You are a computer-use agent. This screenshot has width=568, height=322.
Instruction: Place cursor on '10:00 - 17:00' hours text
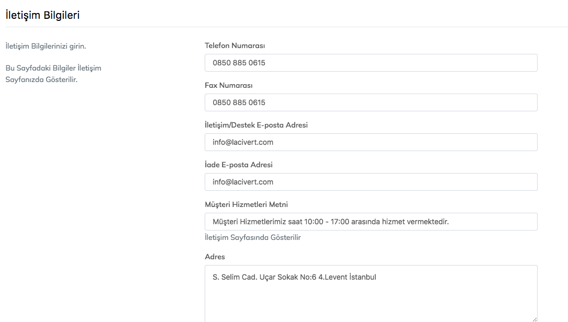[333, 222]
